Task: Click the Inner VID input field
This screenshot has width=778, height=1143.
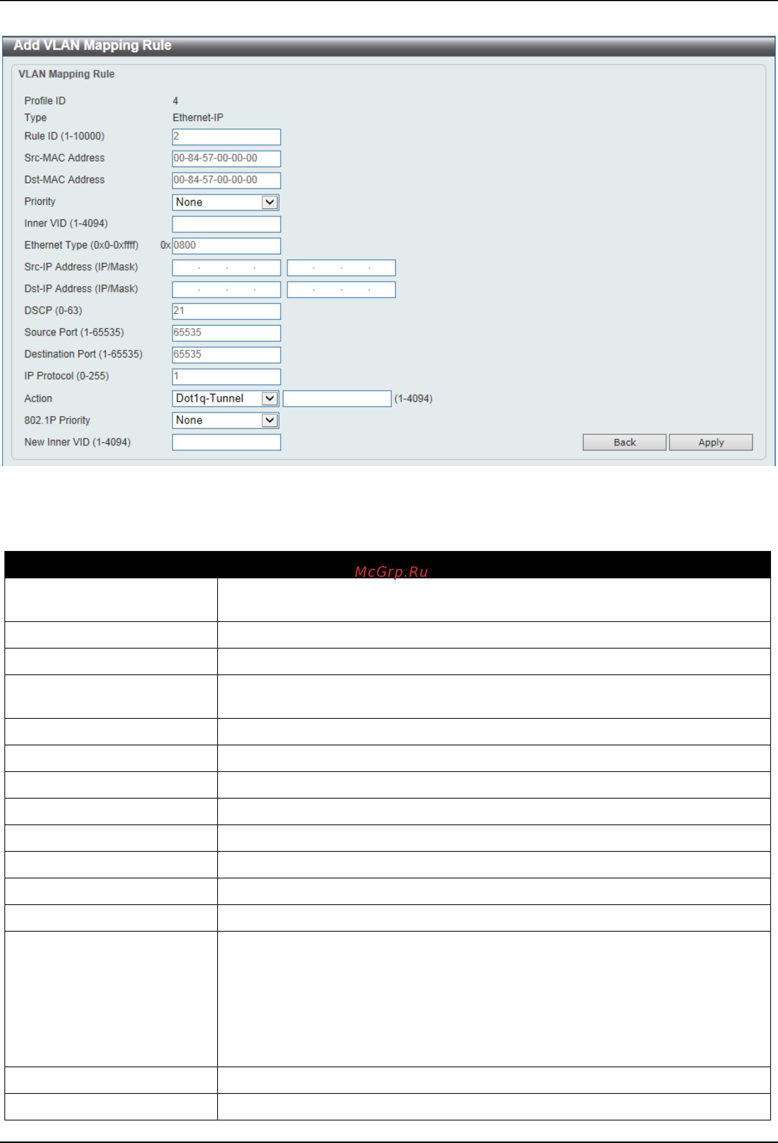Action: coord(226,224)
